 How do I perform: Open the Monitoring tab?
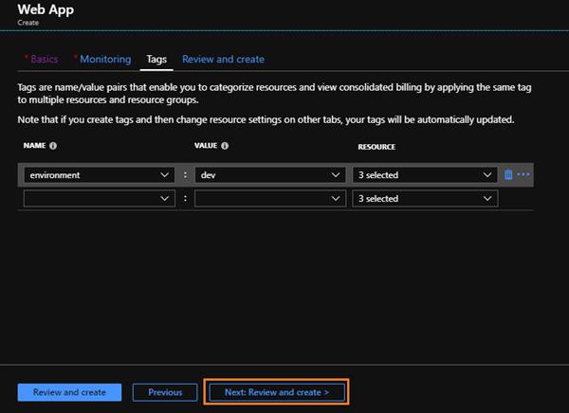pyautogui.click(x=104, y=59)
